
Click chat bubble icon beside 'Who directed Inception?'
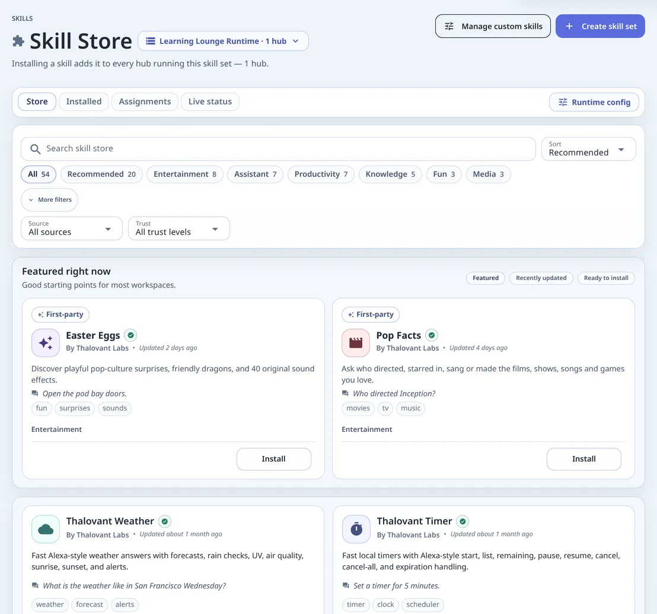(x=345, y=393)
